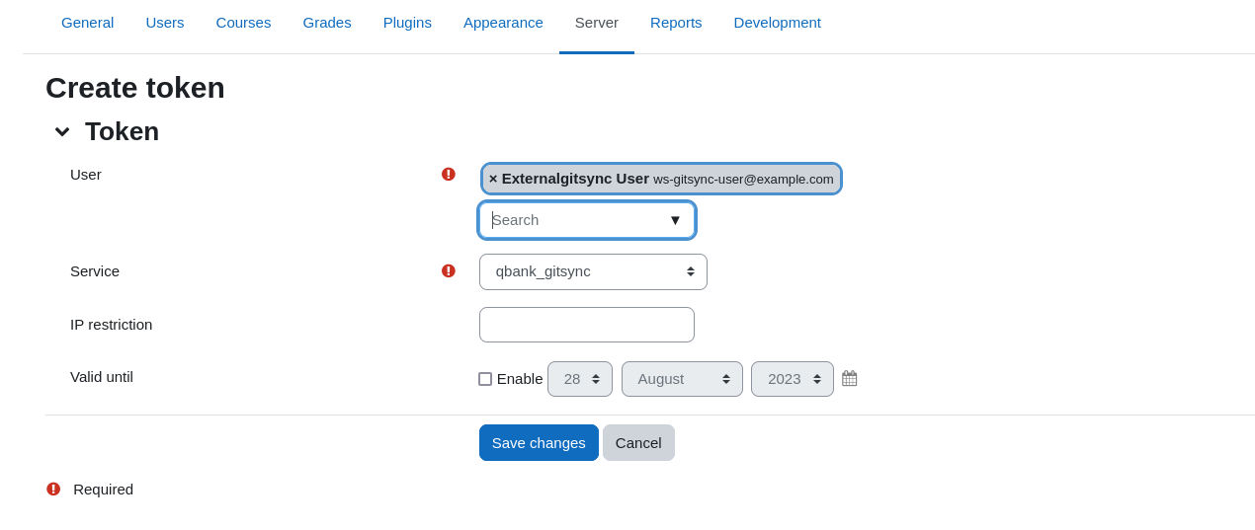Open the 2023 year dropdown
The width and height of the screenshot is (1255, 530).
(793, 379)
